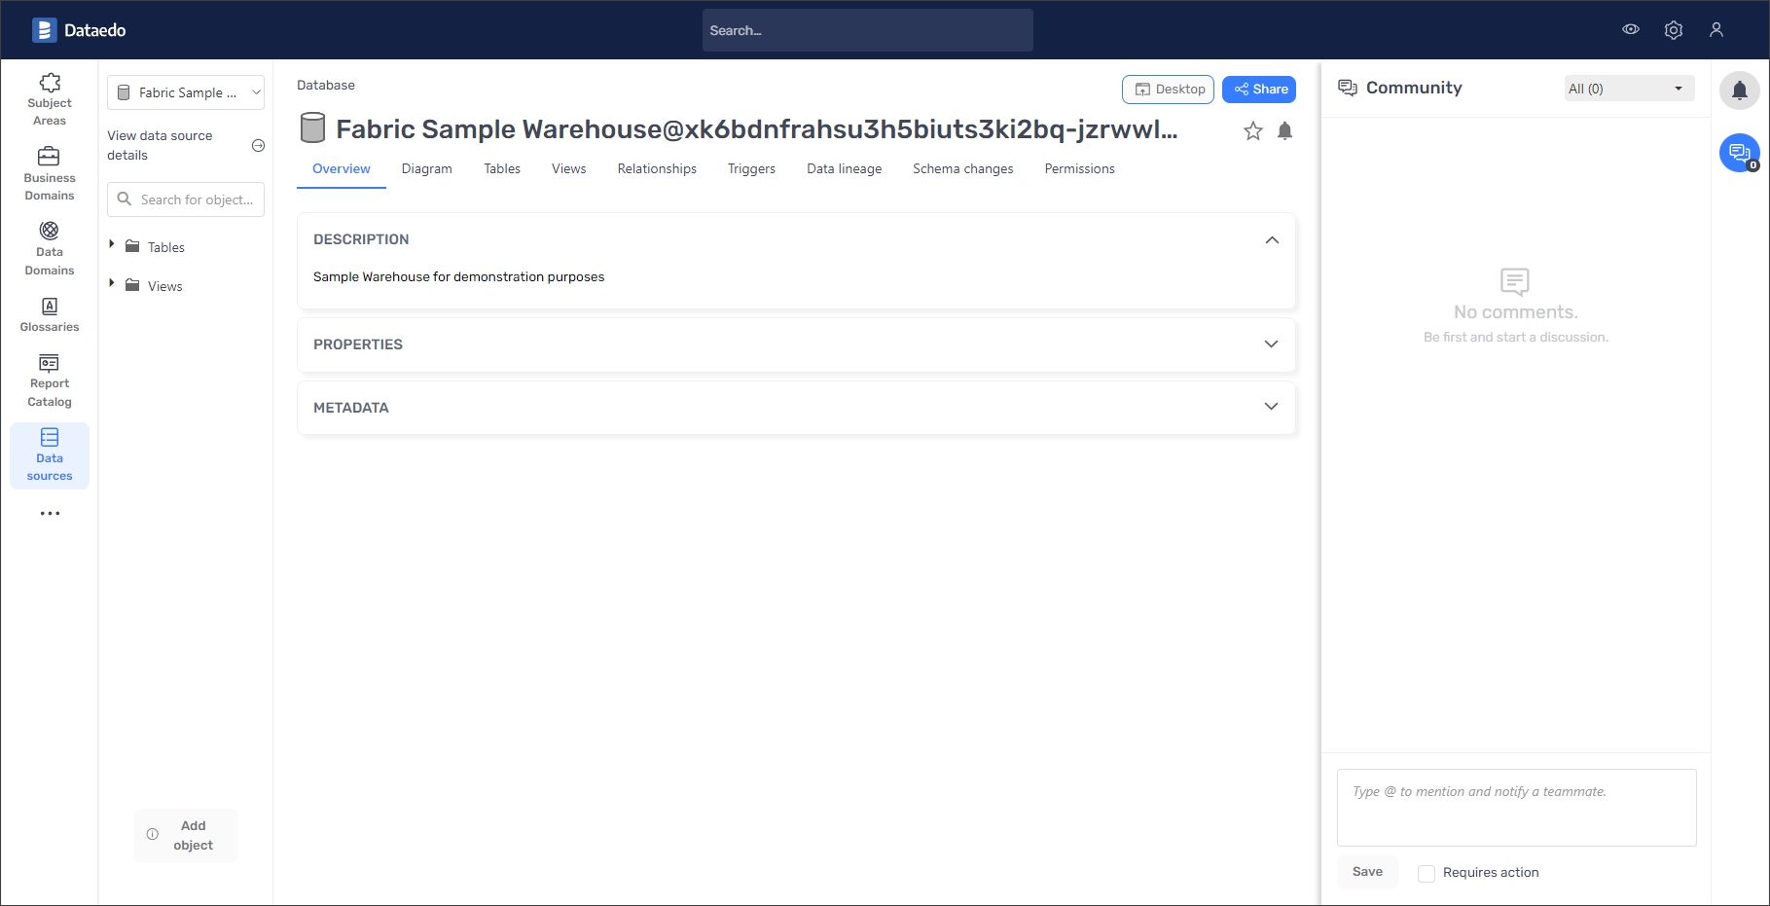Click the notifications bell in right rail
The height and width of the screenshot is (906, 1770).
[1740, 91]
